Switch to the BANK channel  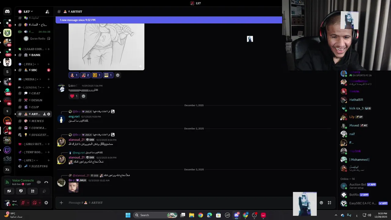(x=34, y=55)
